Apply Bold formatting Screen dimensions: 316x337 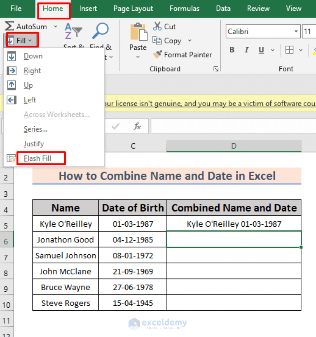click(x=232, y=50)
